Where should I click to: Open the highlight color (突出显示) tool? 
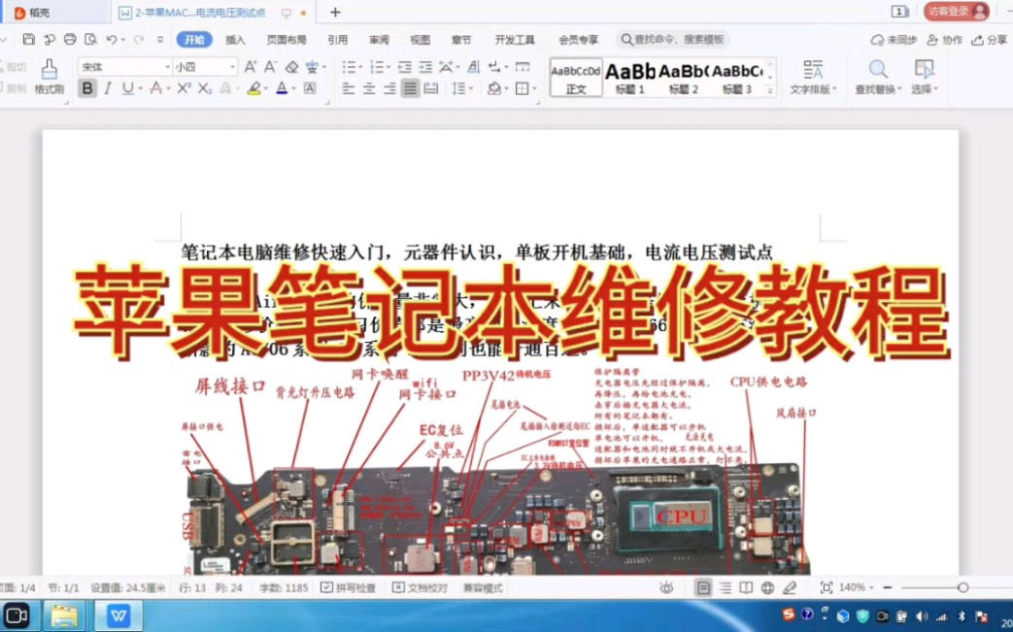tap(255, 88)
